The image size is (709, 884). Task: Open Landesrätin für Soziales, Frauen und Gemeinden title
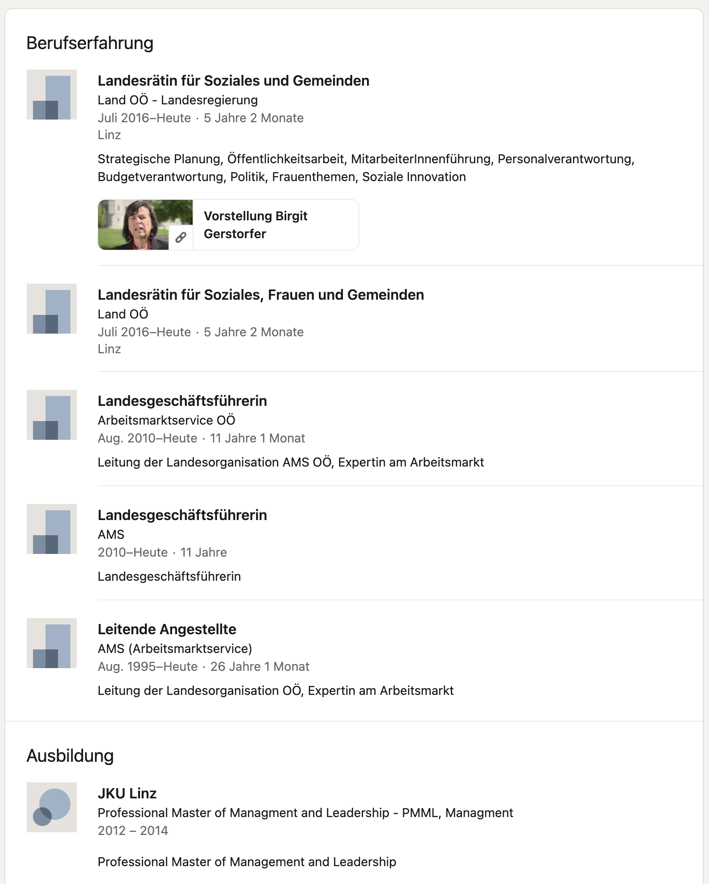click(261, 295)
